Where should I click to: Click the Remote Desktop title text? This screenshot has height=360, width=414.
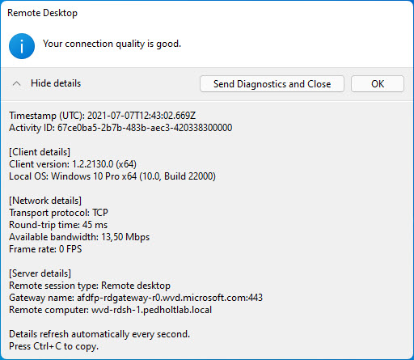point(42,13)
